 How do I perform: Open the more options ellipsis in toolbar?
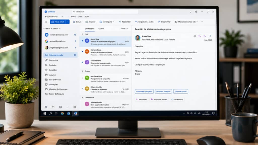pyautogui.click(x=202, y=22)
